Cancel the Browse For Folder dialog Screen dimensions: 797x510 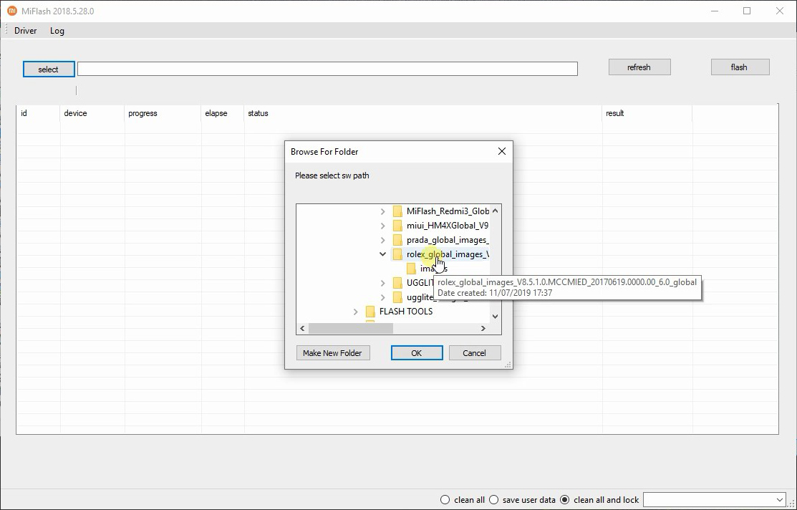(474, 353)
